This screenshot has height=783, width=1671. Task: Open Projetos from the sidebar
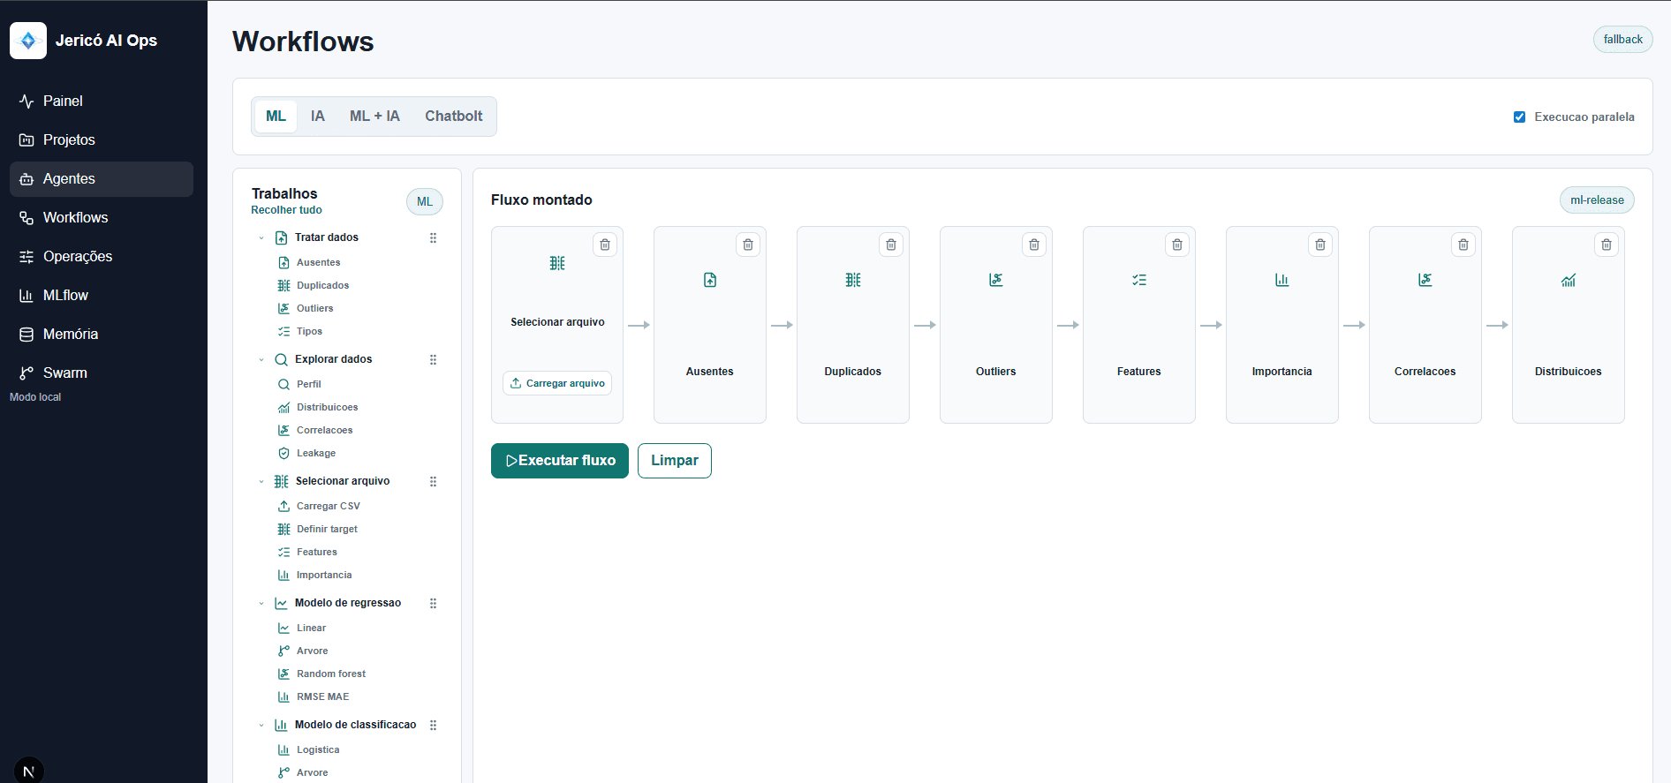tap(102, 139)
